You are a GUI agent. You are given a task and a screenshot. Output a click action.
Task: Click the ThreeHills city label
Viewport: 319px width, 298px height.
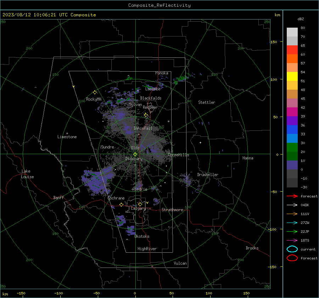coord(178,155)
